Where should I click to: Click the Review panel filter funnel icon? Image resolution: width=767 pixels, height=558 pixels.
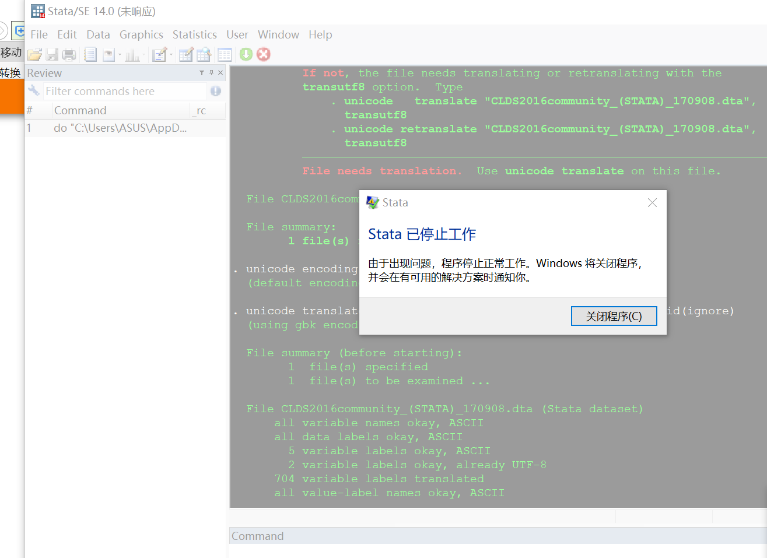(x=202, y=73)
